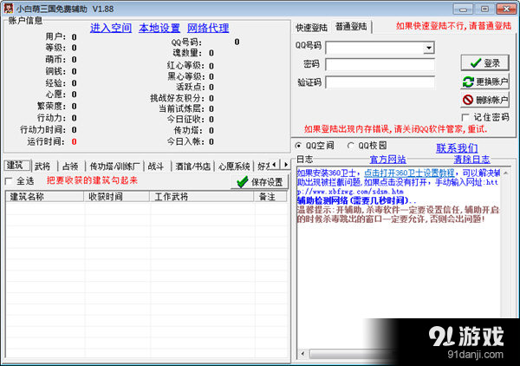The width and height of the screenshot is (520, 366).
Task: Switch to the 普通登陆 tab
Action: 352,27
